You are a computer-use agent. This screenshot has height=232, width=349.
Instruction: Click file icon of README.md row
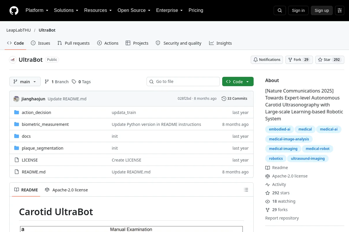pos(17,172)
